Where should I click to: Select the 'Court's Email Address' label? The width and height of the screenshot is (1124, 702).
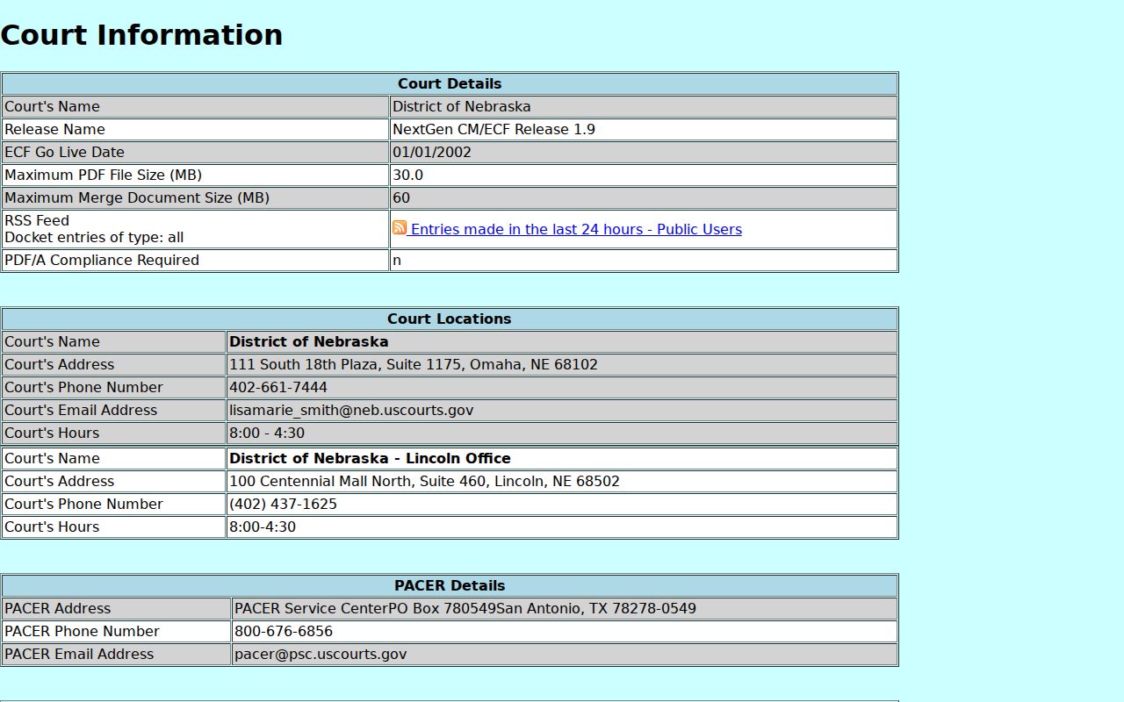81,410
